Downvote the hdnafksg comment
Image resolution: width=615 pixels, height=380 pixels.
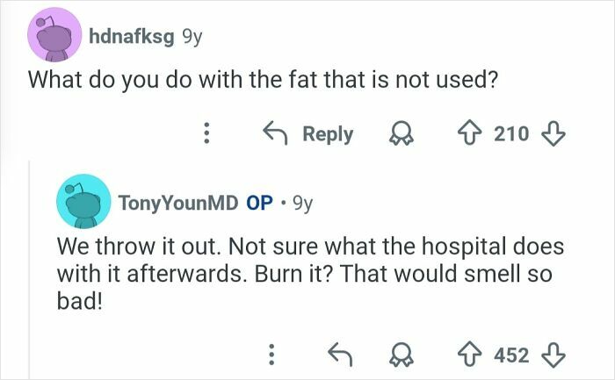tap(553, 133)
